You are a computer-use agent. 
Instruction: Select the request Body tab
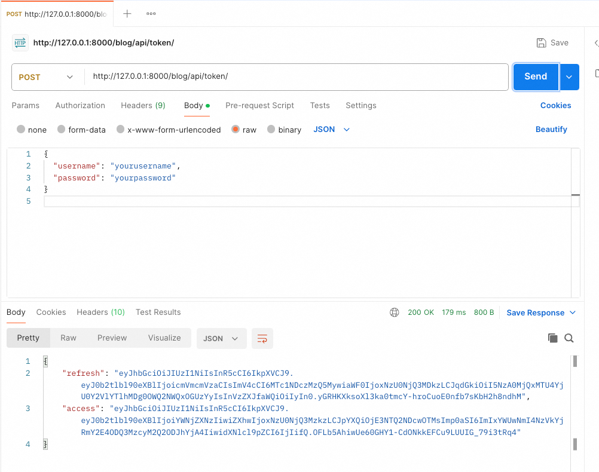[x=197, y=105]
